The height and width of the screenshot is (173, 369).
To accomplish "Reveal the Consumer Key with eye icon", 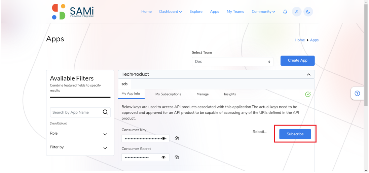I will coord(163,138).
